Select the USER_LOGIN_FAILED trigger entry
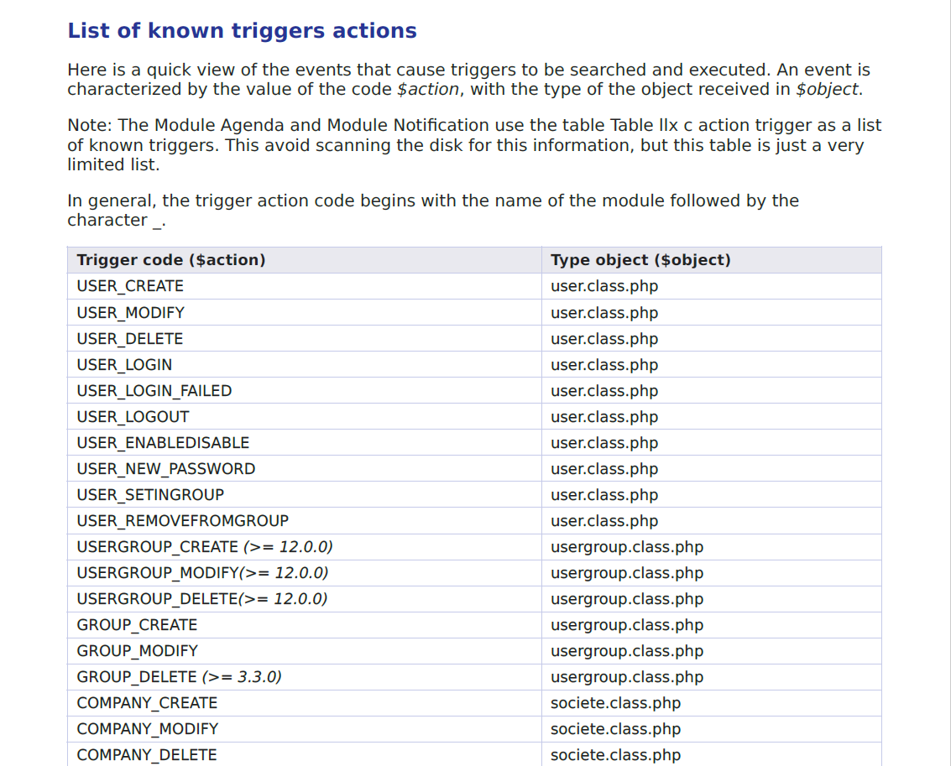Screen dimensions: 951x766 click(154, 391)
